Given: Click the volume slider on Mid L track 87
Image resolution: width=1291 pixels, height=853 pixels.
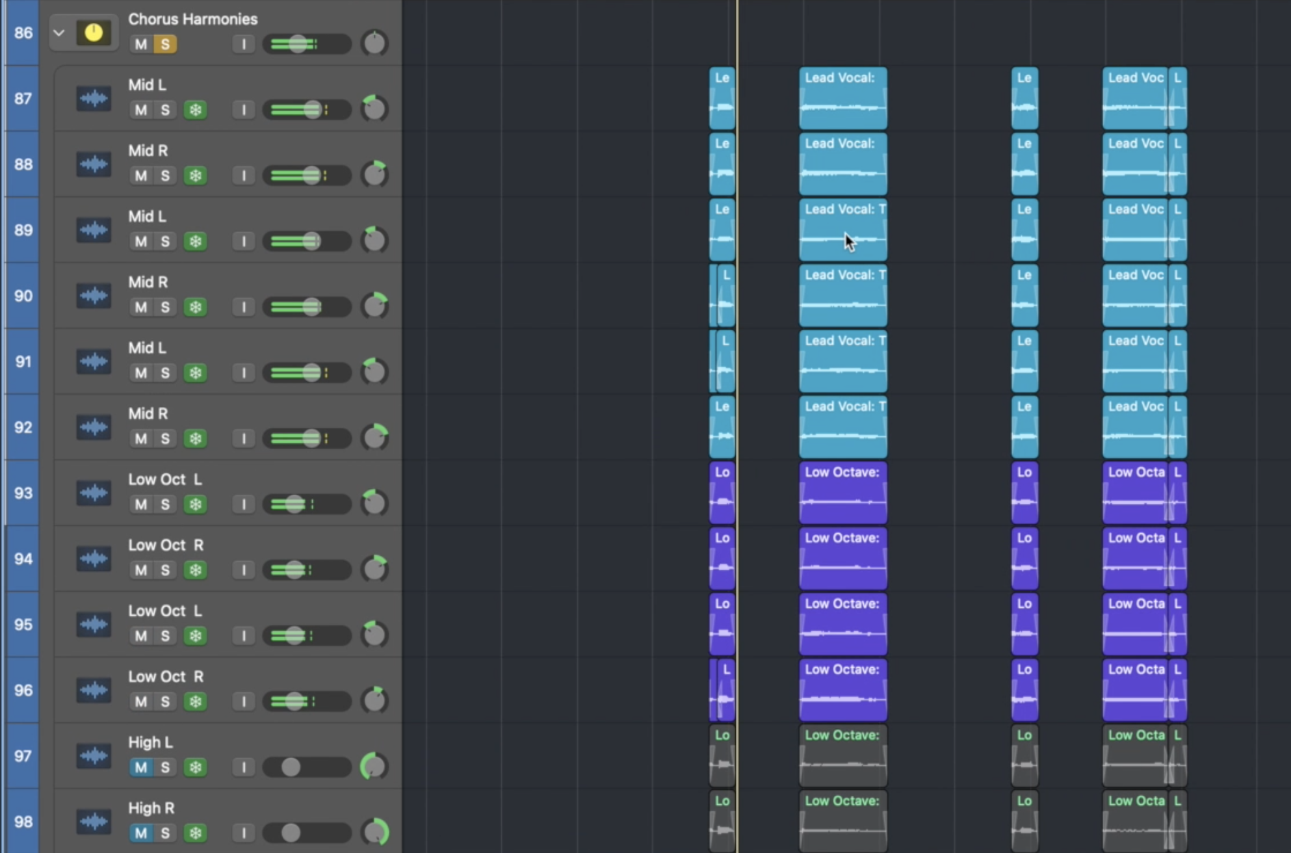Looking at the screenshot, I should [x=312, y=110].
